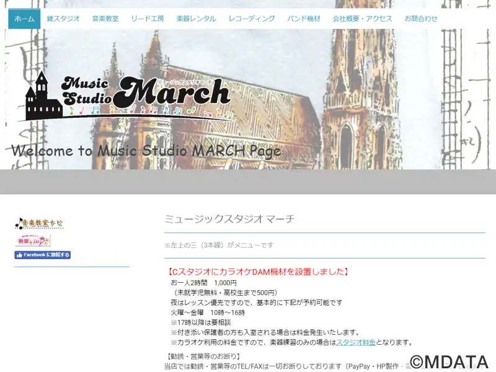Click the 火曜～金曜 10時～16時 line

[x=208, y=312]
